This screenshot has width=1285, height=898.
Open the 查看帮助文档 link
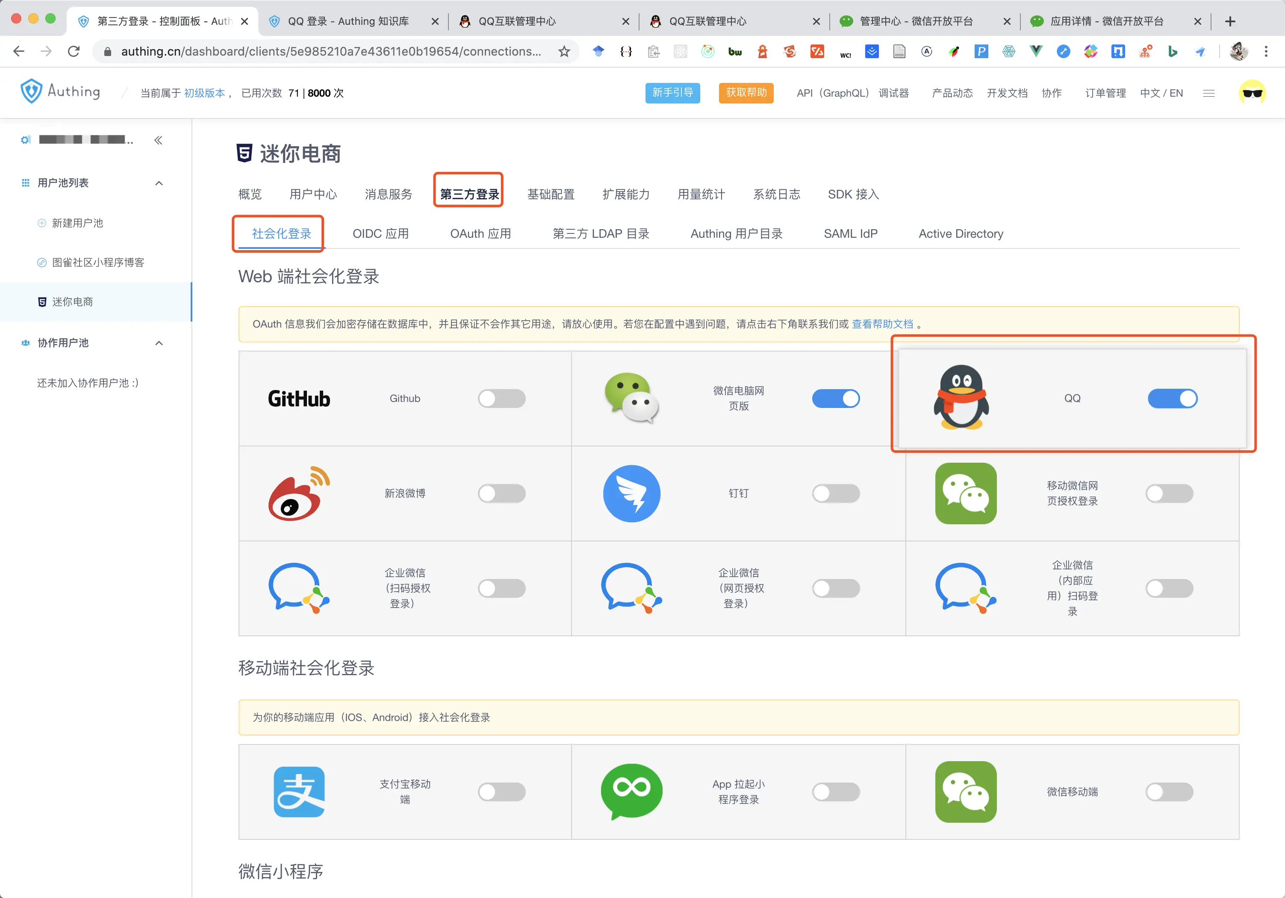coord(882,324)
